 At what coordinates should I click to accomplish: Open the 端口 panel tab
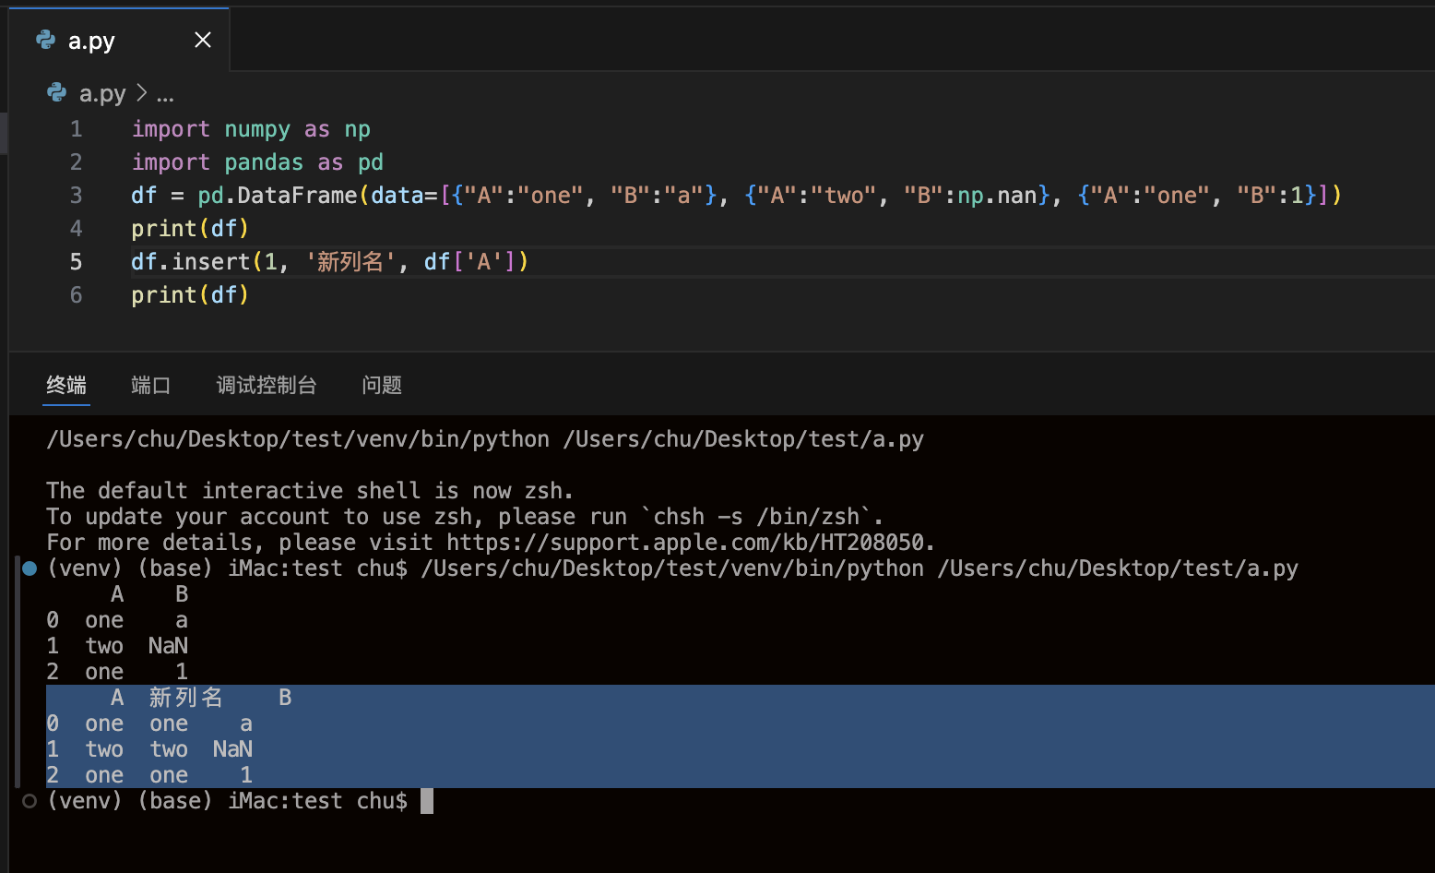[150, 385]
